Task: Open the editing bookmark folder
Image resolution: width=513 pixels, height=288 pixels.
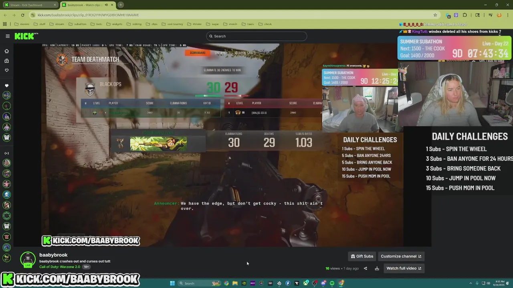Action: click(x=134, y=24)
